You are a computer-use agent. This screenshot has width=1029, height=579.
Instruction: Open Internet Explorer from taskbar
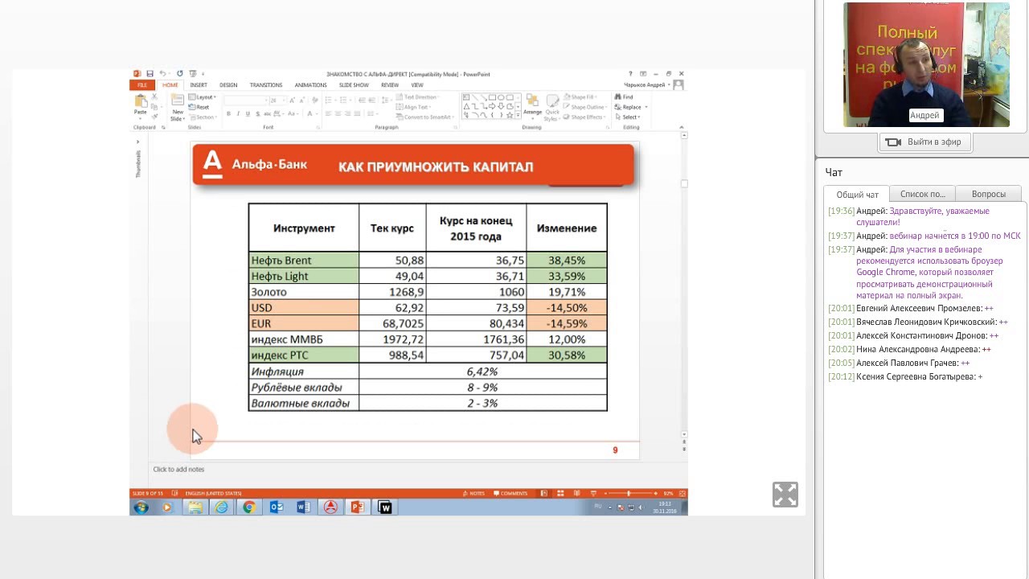point(221,507)
